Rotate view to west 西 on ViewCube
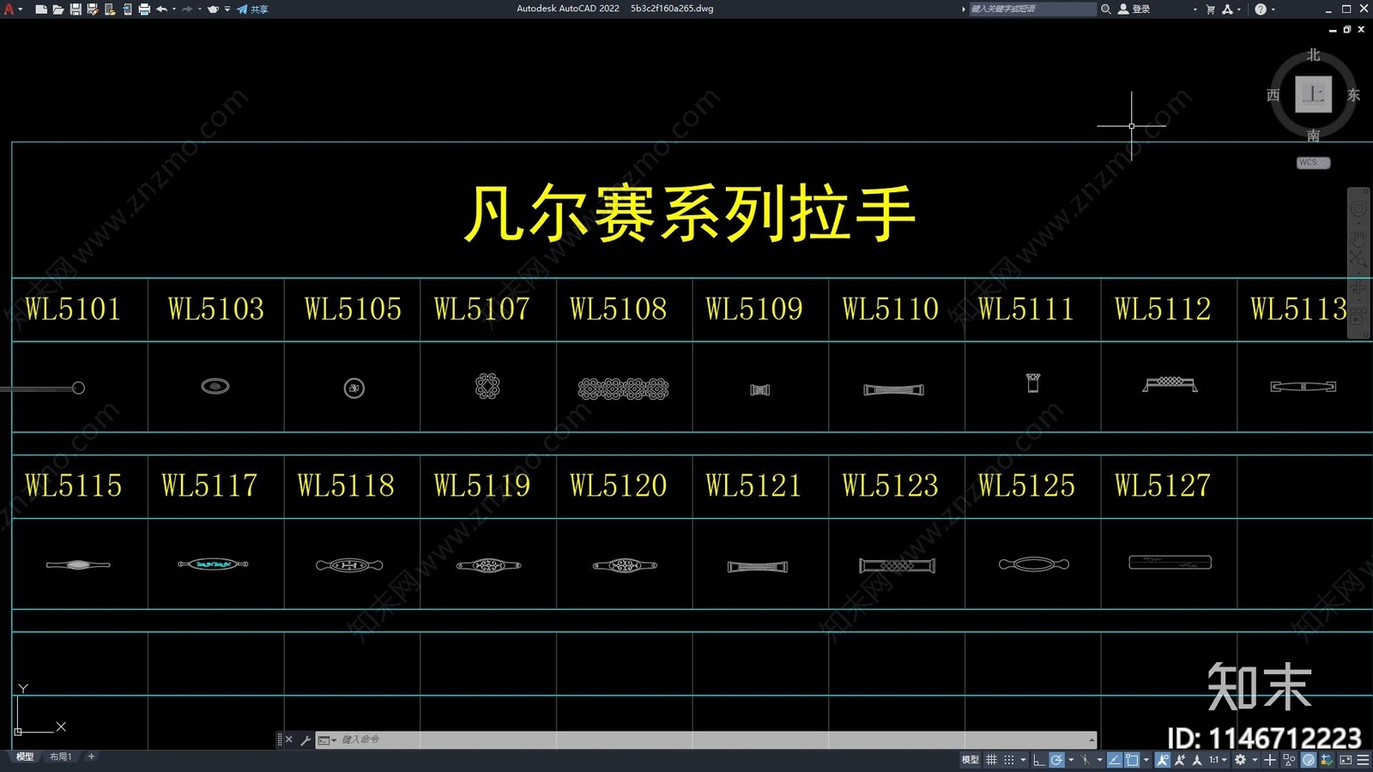 click(x=1273, y=95)
